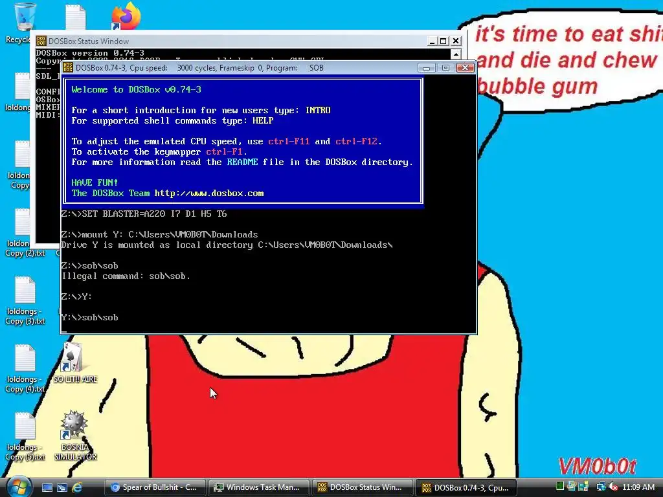Viewport: 663px width, 497px height.
Task: Click the yellow INTRO word in DOSBox banner
Action: coord(318,110)
